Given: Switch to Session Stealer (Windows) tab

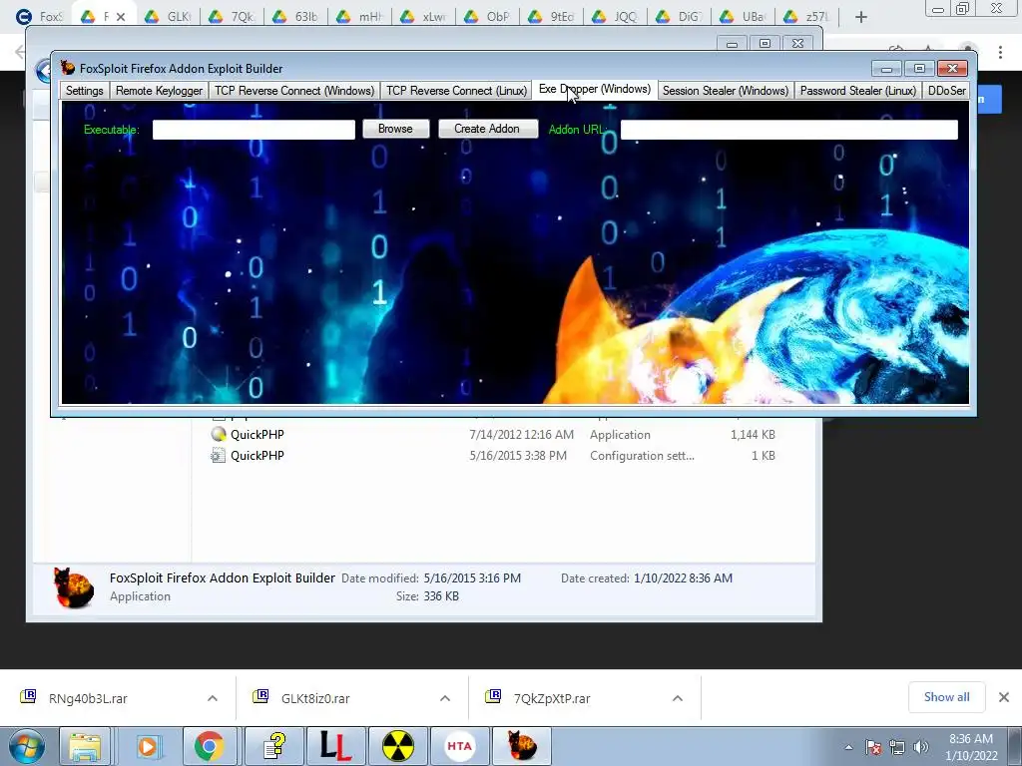Looking at the screenshot, I should click(726, 91).
